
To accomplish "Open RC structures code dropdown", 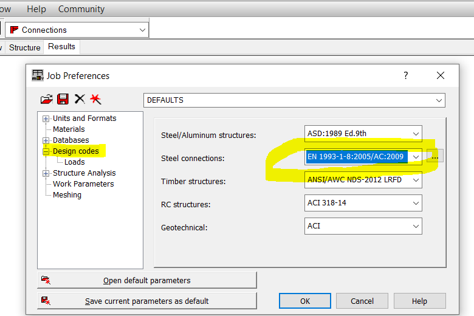I will [x=416, y=203].
